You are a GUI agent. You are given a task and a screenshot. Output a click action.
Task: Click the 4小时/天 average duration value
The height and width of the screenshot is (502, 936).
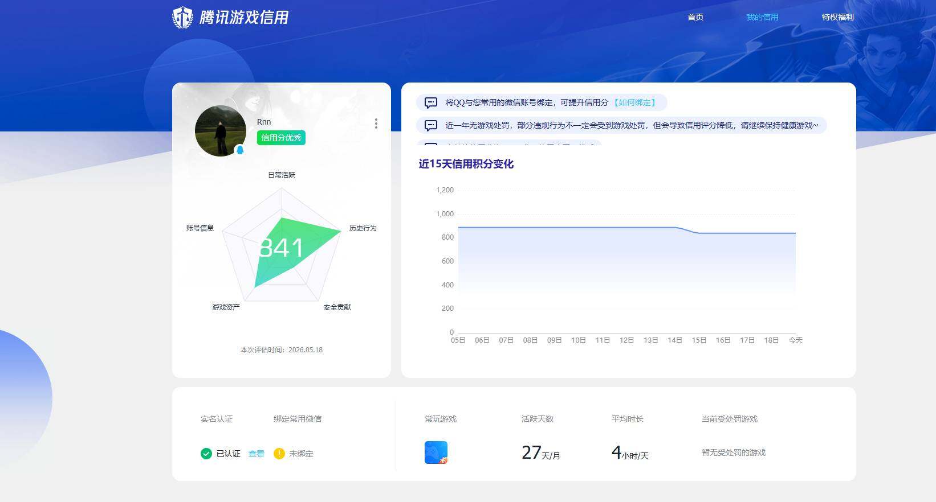coord(630,452)
